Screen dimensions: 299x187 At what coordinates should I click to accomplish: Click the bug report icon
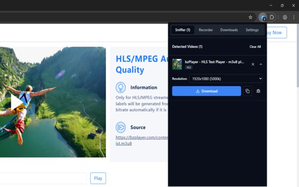click(258, 91)
